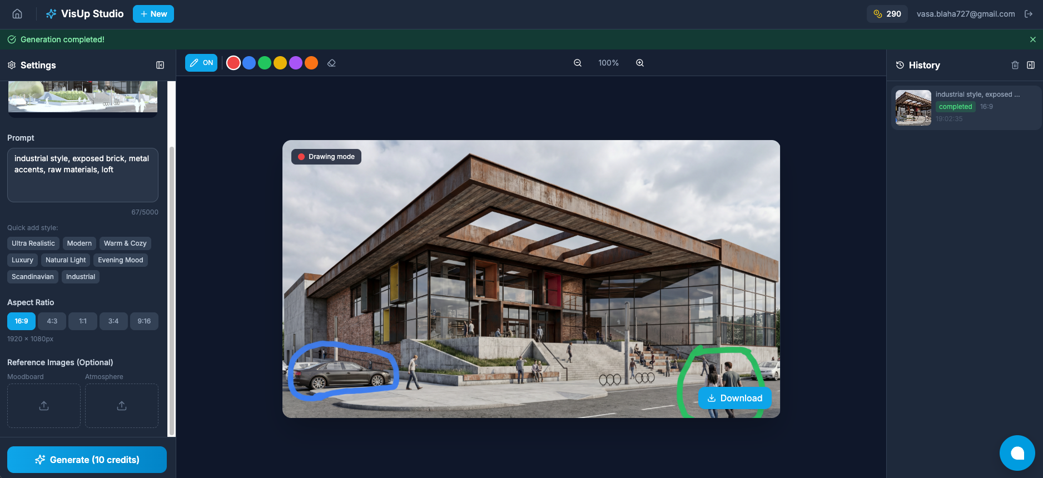
Task: Collapse the Settings panel
Action: click(160, 65)
